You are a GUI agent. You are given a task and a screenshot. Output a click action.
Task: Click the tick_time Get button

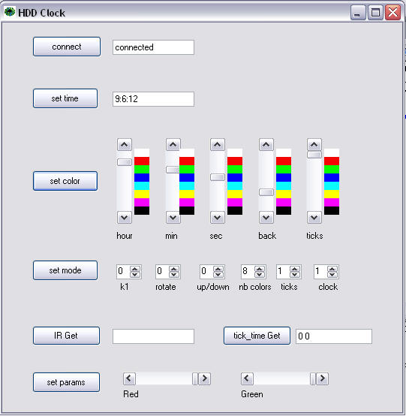[257, 336]
